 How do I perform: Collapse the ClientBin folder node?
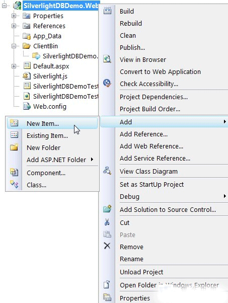(x=14, y=46)
